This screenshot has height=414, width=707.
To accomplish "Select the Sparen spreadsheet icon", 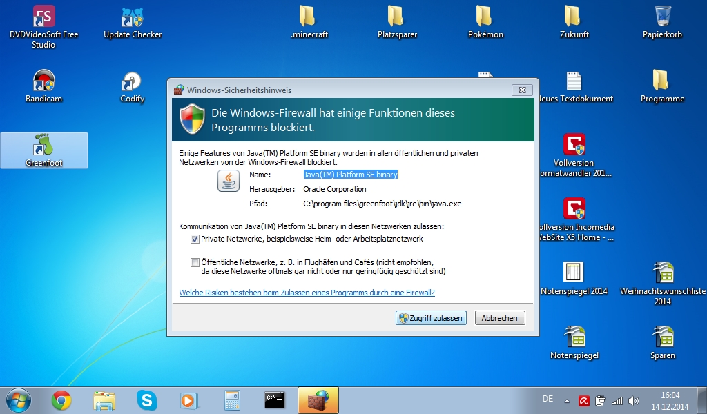I will click(662, 343).
